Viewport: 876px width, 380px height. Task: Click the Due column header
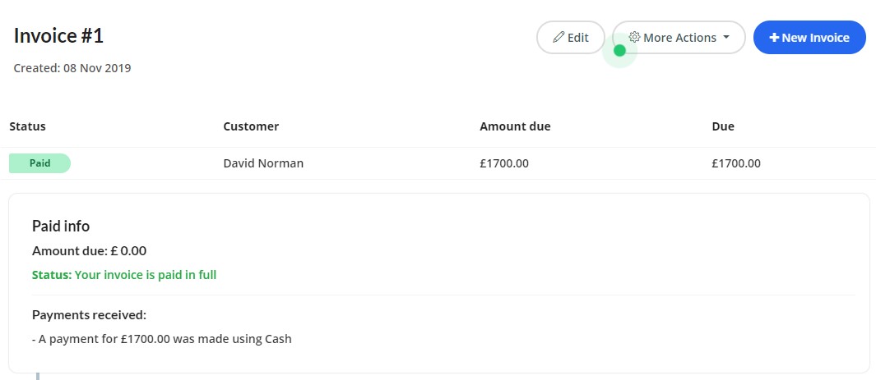coord(723,126)
